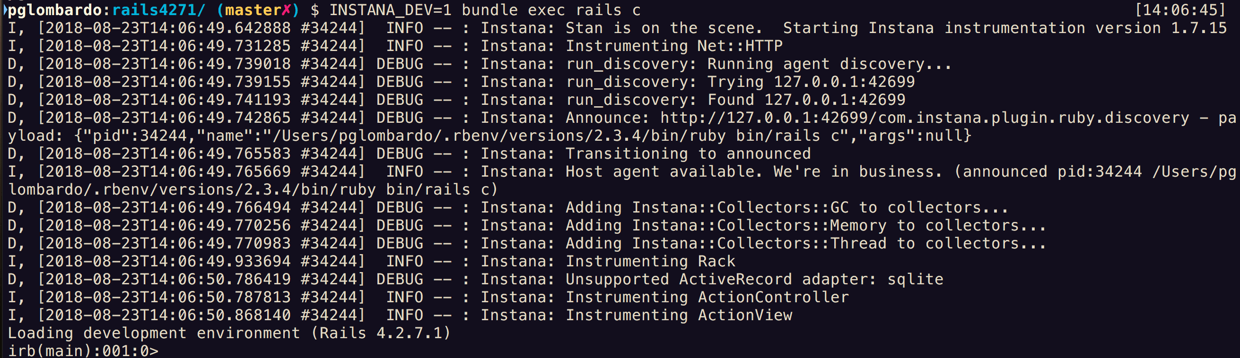The image size is (1240, 358).
Task: Click the "Instrumenting Net::HTTP" log line
Action: (674, 46)
